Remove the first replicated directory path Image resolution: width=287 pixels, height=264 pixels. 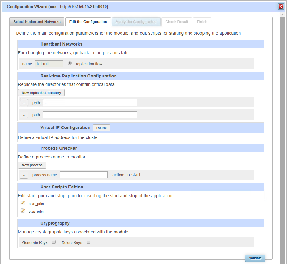coord(24,102)
